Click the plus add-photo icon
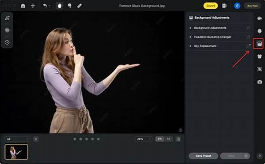The image size is (265, 164). tap(33, 6)
